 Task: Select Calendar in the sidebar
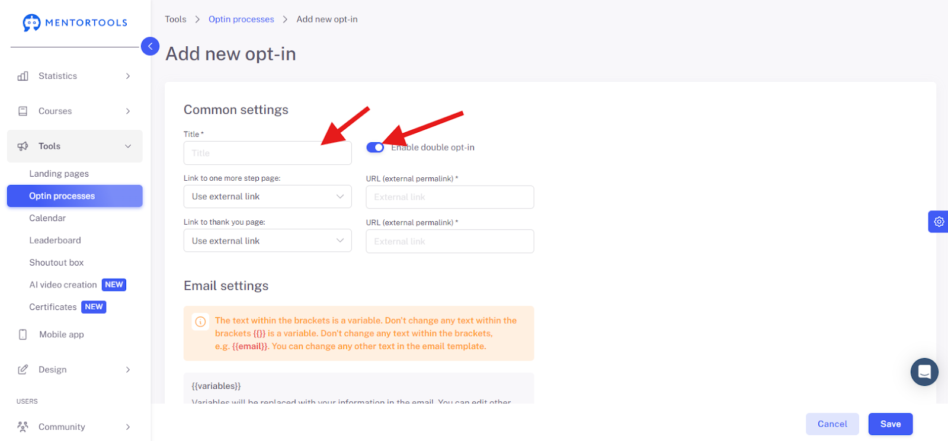click(47, 218)
